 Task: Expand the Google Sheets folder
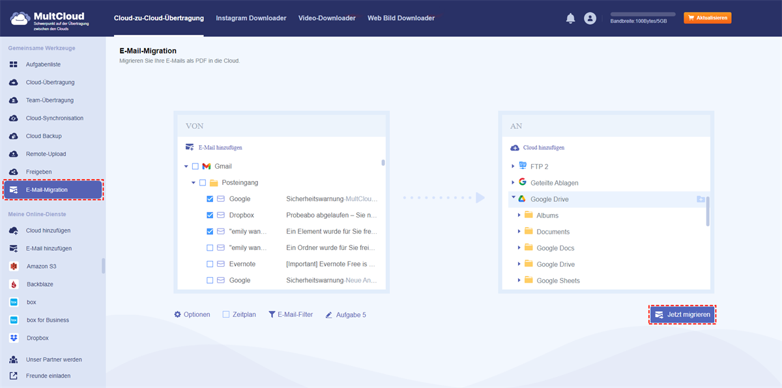[519, 281]
